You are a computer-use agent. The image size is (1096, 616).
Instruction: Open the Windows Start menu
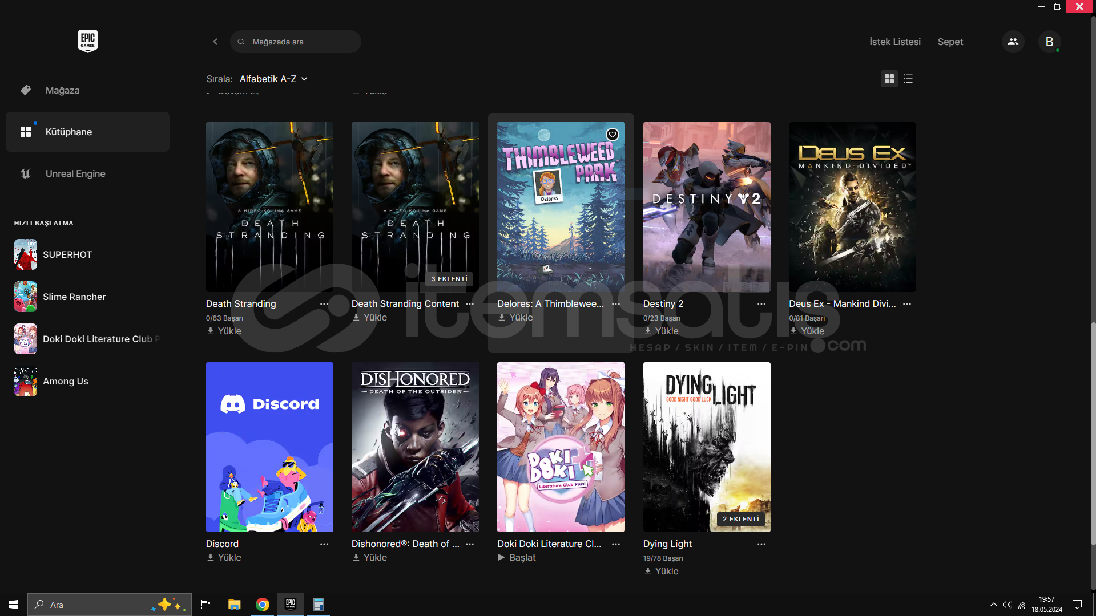[x=14, y=605]
